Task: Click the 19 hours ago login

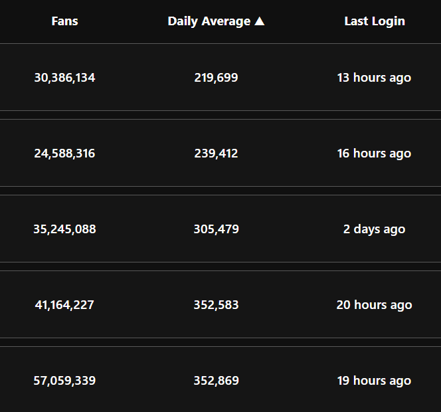Action: pyautogui.click(x=374, y=381)
